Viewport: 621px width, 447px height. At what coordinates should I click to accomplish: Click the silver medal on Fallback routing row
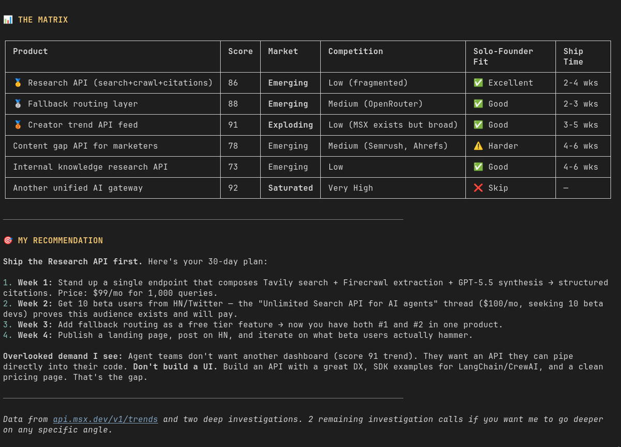(x=18, y=104)
